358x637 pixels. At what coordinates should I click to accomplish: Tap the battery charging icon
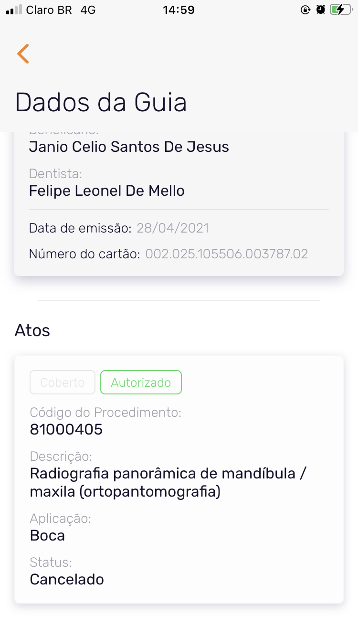[x=340, y=10]
